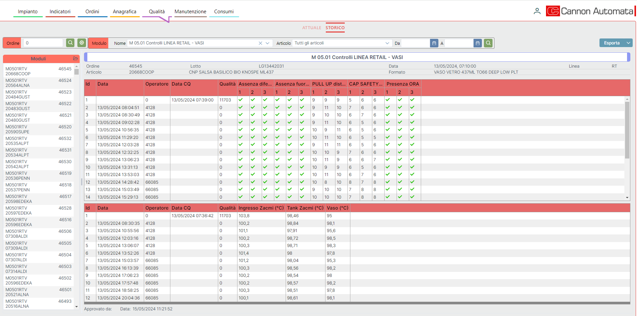This screenshot has height=316, width=637.
Task: Clear the selected module name with X
Action: [260, 43]
